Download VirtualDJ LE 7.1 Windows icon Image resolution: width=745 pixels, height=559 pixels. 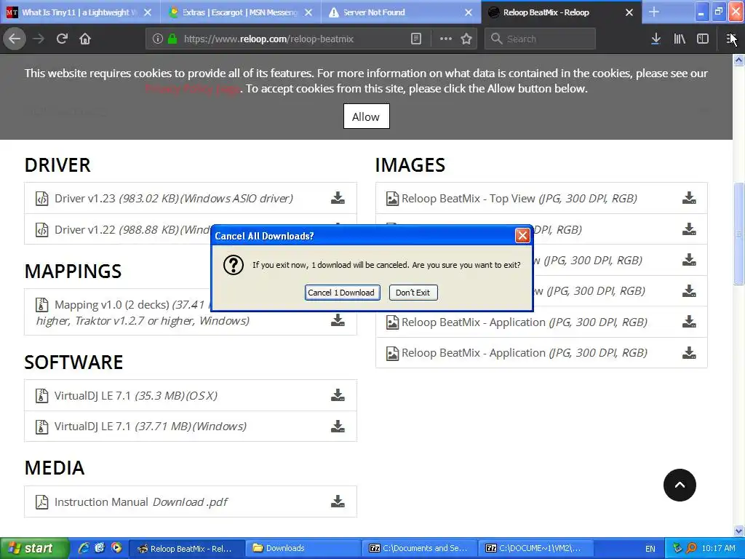click(338, 426)
